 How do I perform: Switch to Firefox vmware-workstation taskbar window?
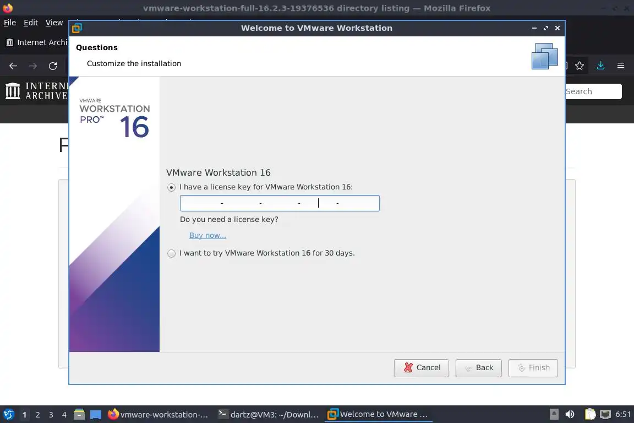tap(158, 415)
